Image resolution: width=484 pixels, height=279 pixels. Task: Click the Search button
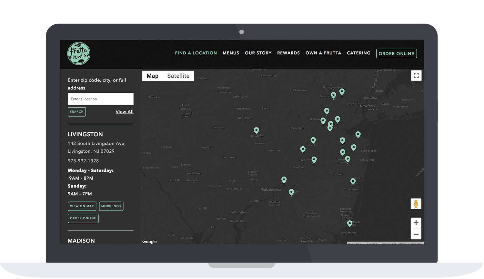click(x=77, y=112)
